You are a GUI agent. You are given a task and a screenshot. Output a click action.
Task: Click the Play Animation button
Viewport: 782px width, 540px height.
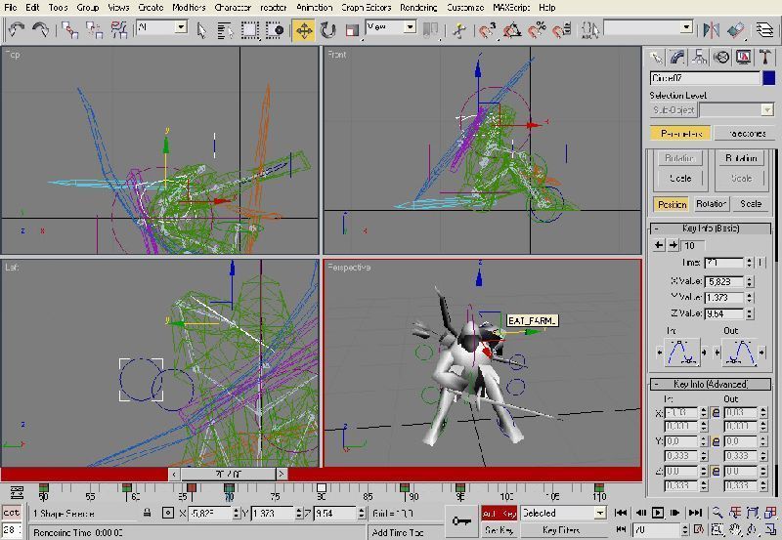click(657, 513)
